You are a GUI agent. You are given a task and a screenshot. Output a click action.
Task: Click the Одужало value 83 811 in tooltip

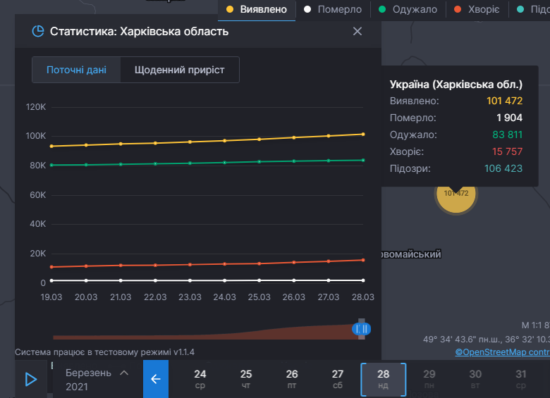[x=507, y=135]
